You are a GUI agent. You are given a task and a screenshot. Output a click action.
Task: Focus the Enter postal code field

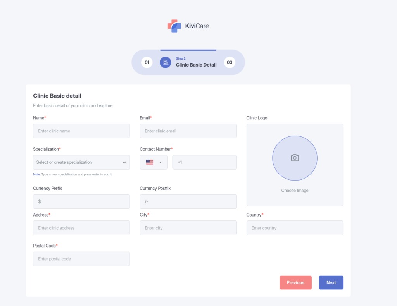pos(81,259)
